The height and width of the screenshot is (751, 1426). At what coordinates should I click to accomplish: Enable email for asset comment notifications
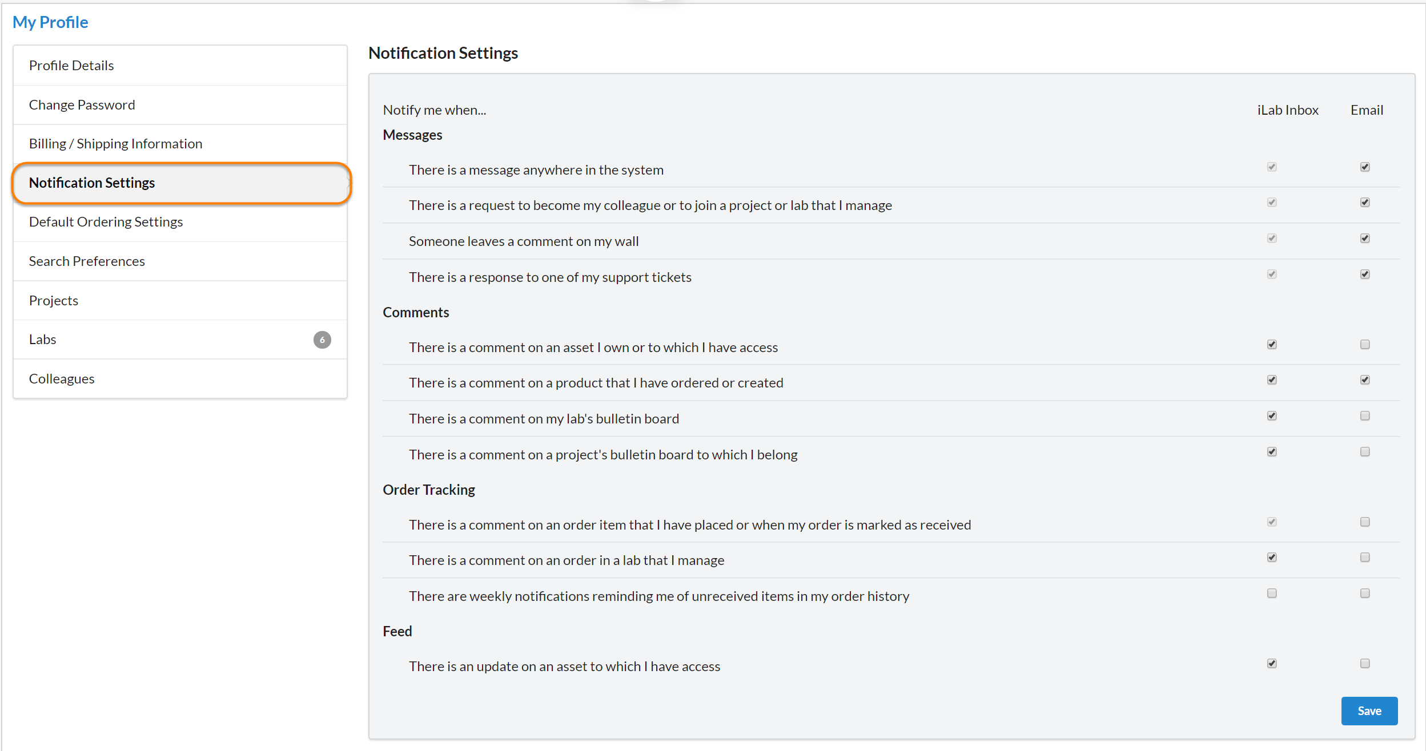[x=1365, y=345]
